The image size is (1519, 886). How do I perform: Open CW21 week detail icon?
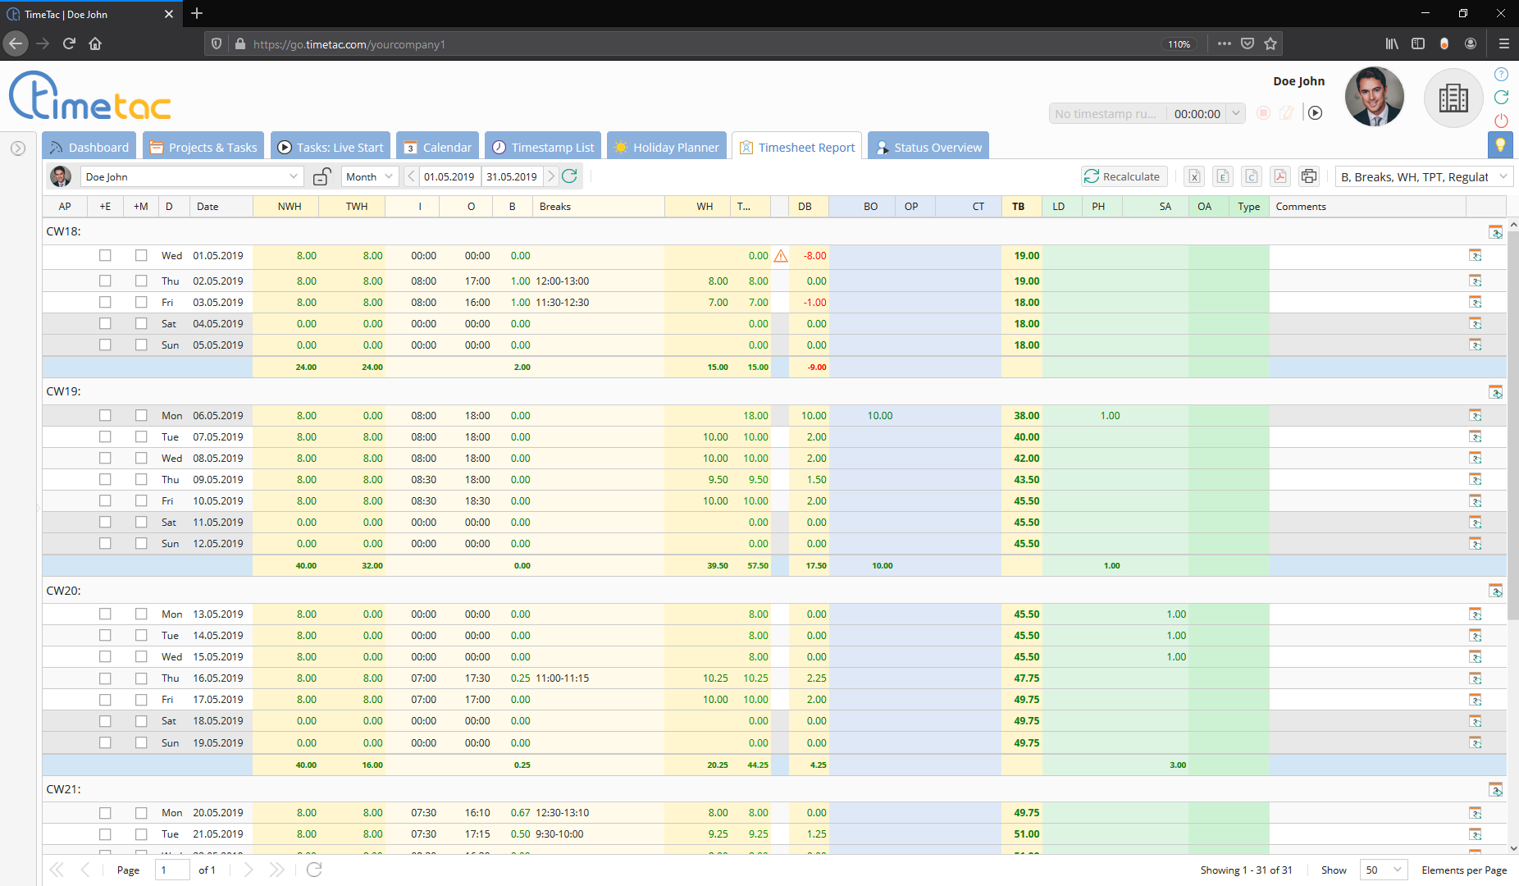(1496, 790)
